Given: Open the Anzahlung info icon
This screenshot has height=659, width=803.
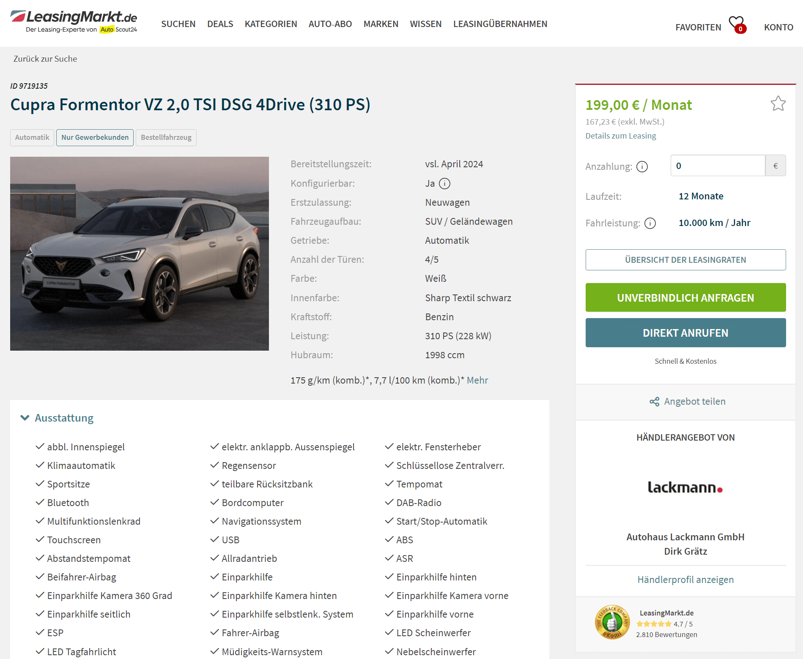Looking at the screenshot, I should (x=642, y=166).
